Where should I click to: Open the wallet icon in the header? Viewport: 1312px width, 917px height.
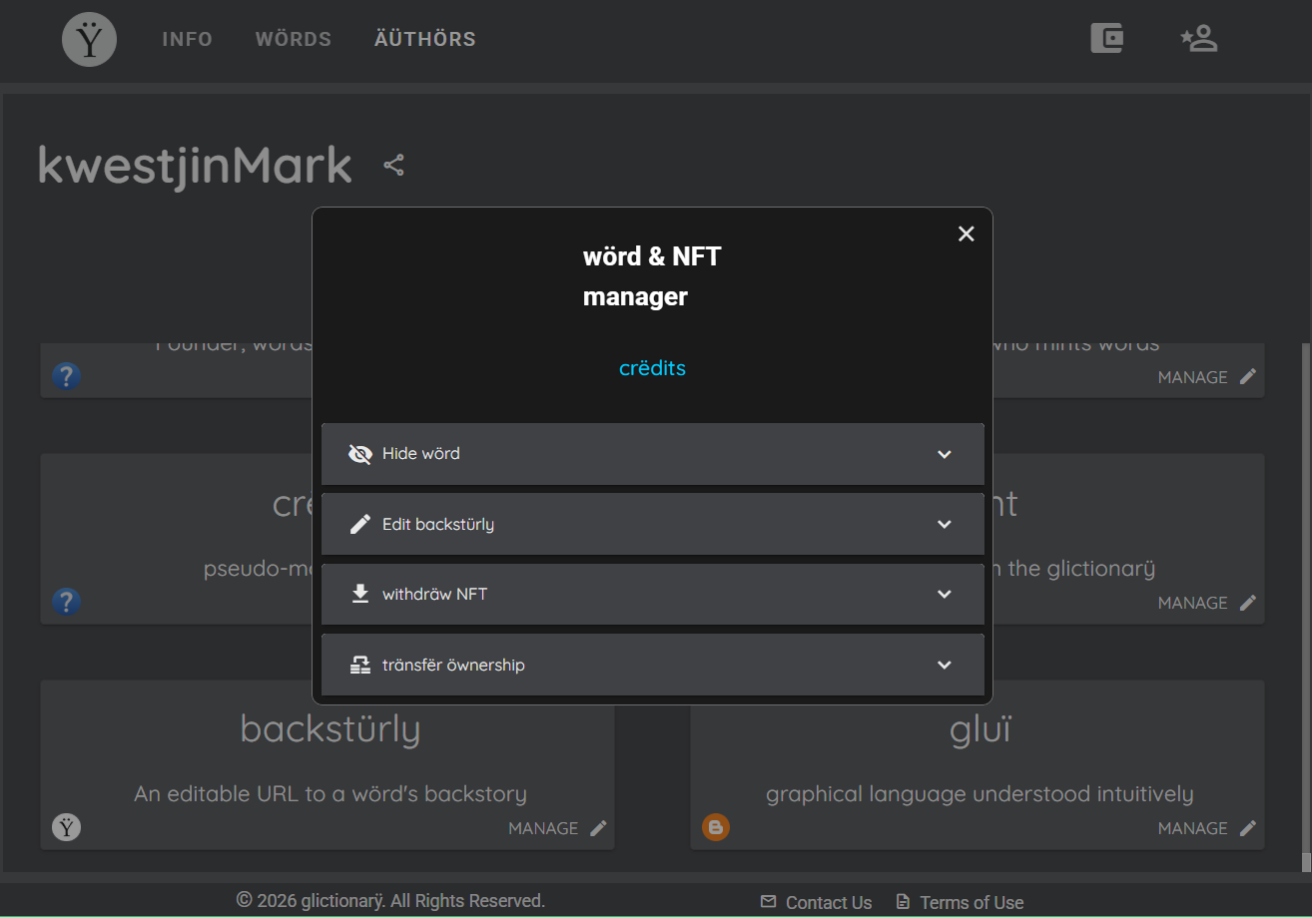click(x=1106, y=39)
